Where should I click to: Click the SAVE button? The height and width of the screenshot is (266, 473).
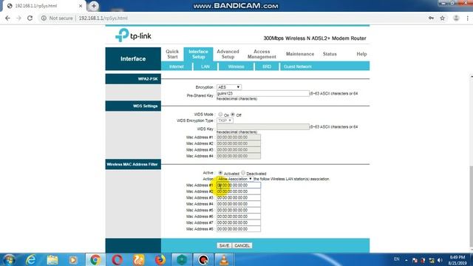click(224, 246)
